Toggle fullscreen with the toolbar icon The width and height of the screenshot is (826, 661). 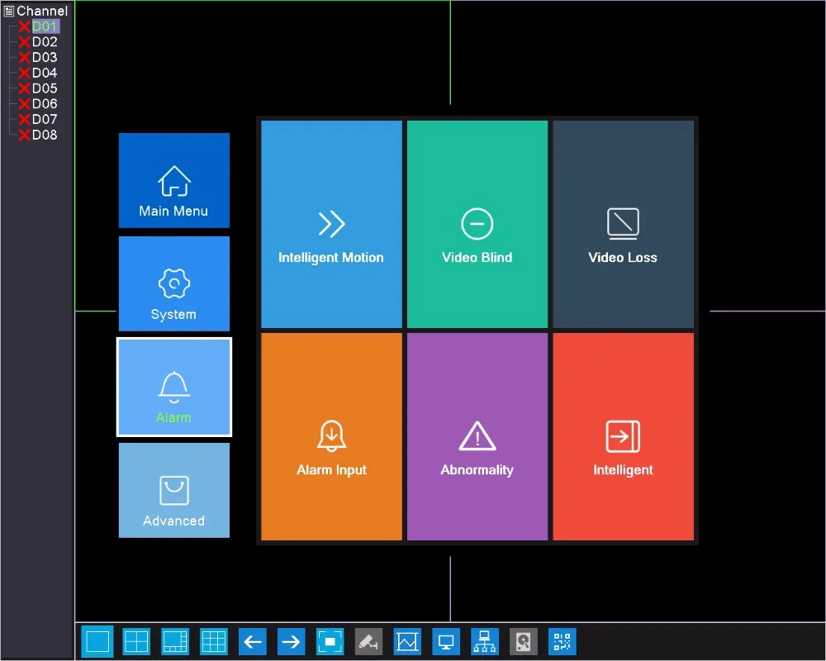pyautogui.click(x=330, y=641)
